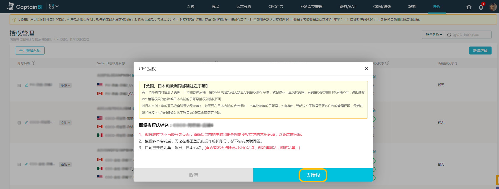Tick the checkbox for the COO account row
Screen dimensions: 499x189
pos(19,165)
